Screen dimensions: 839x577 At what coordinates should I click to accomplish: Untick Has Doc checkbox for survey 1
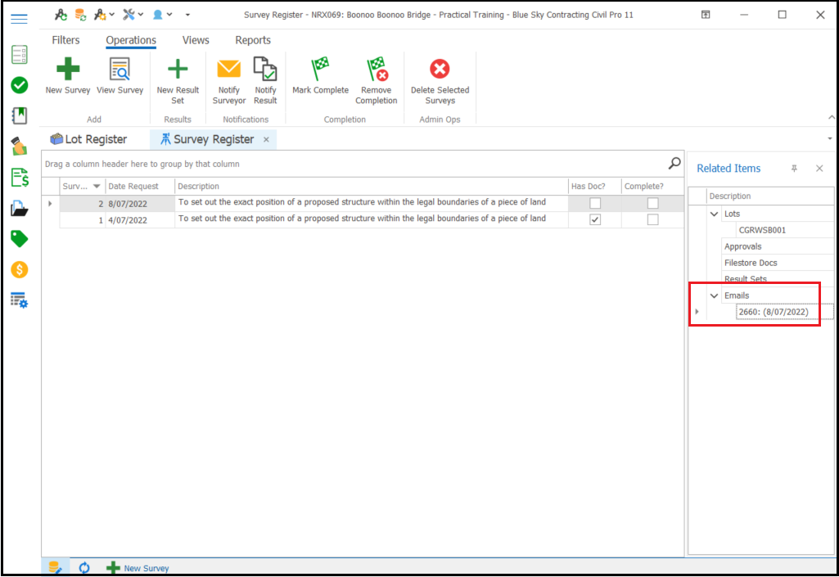[x=595, y=220]
